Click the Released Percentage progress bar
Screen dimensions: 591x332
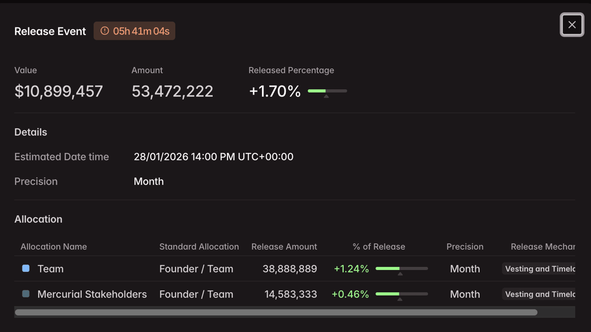click(328, 91)
